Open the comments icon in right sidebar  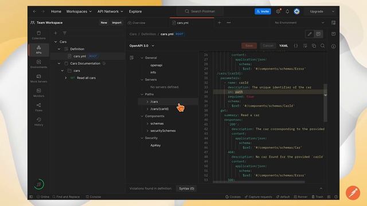pyautogui.click(x=333, y=34)
